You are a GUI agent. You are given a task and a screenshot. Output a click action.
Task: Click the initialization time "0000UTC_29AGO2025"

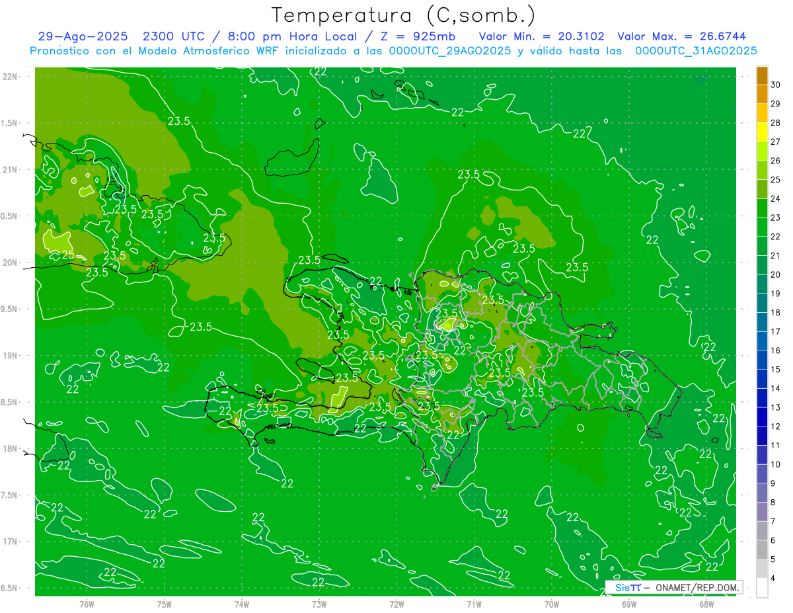[445, 50]
